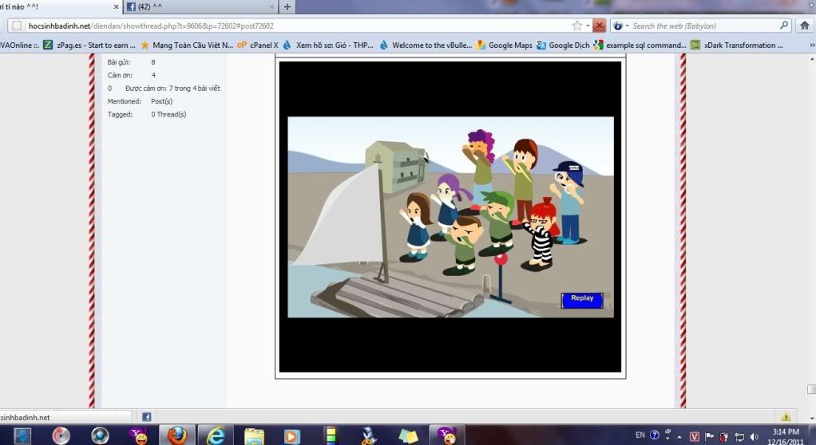Click the yellow warning icon in status bar
Image resolution: width=816 pixels, height=445 pixels.
point(786,416)
